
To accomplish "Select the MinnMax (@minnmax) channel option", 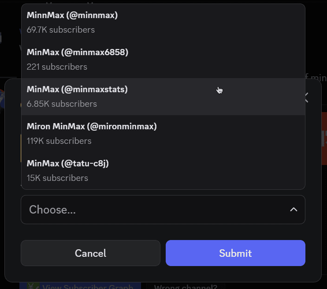I will click(72, 15).
